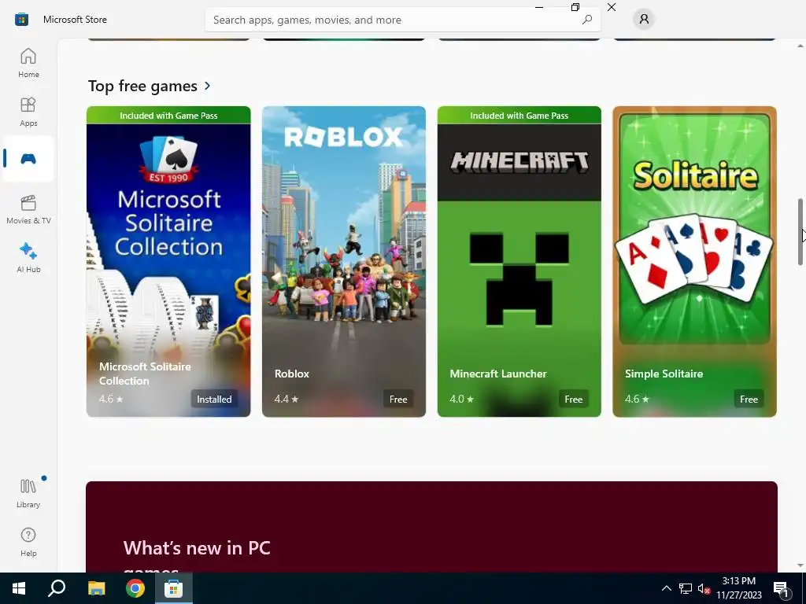Open the clock and date panel
Screen dimensions: 806x604
click(x=739, y=588)
